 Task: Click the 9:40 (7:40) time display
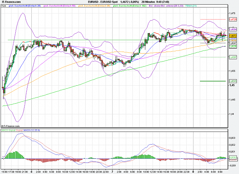tap(163, 2)
